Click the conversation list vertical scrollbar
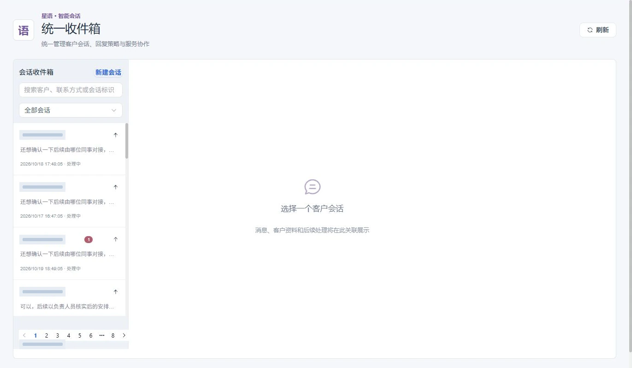The image size is (632, 368). point(127,141)
